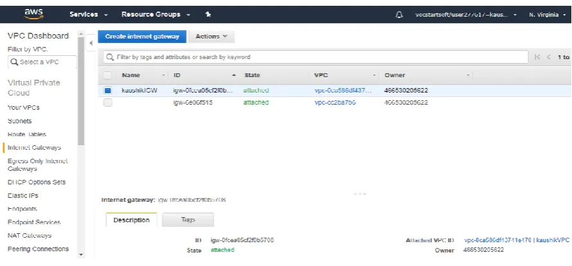The image size is (572, 266).
Task: Focus the filter by tags search field
Action: coord(316,57)
